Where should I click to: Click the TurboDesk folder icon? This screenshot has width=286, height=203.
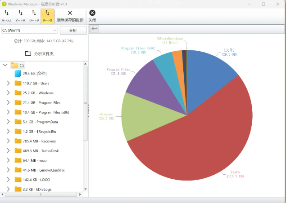click(18, 150)
